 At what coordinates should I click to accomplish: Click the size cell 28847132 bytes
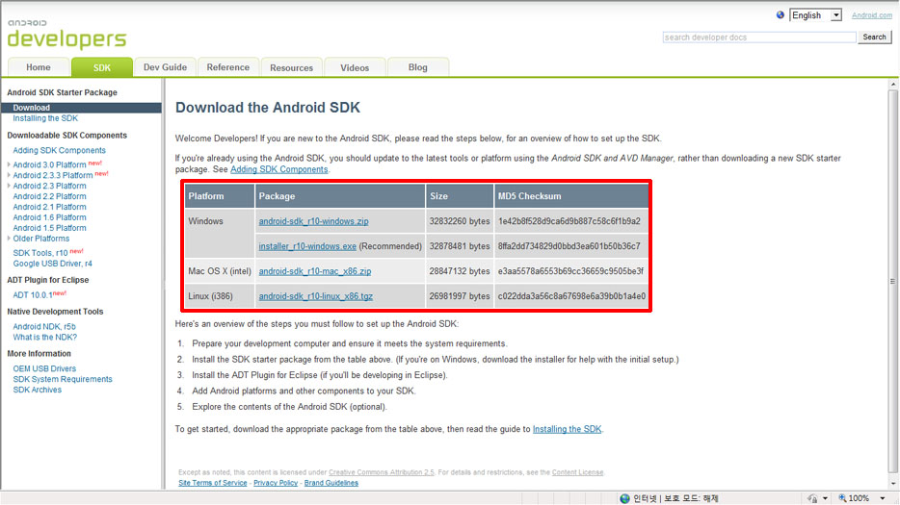(460, 271)
